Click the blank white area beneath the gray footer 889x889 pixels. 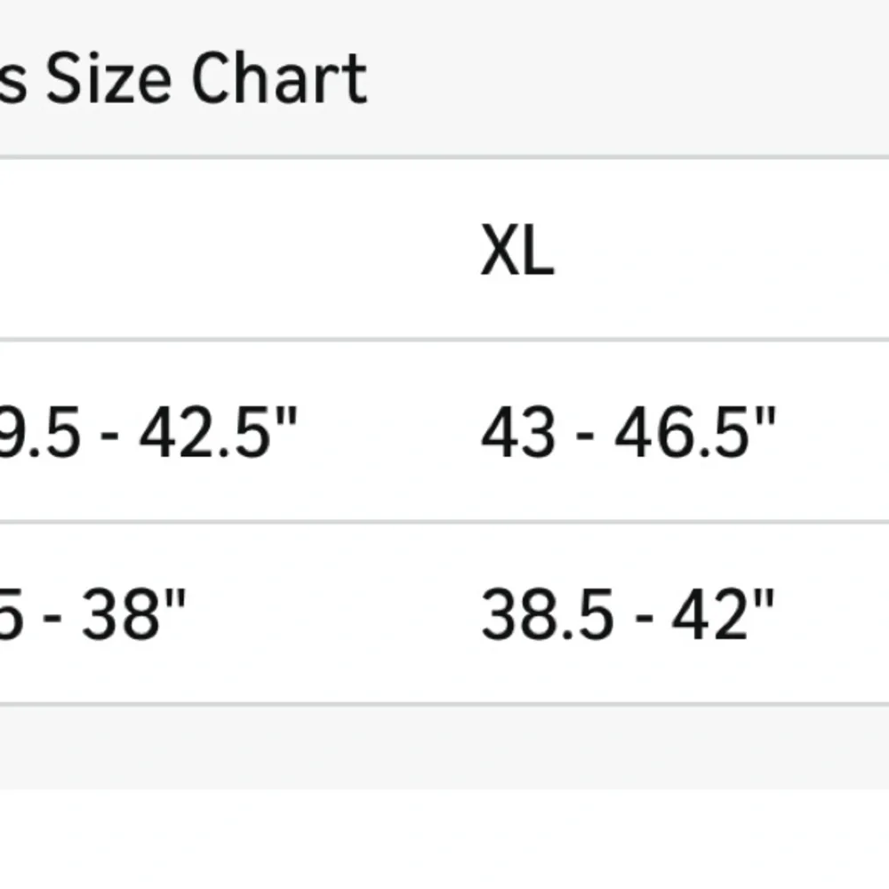coord(444,838)
